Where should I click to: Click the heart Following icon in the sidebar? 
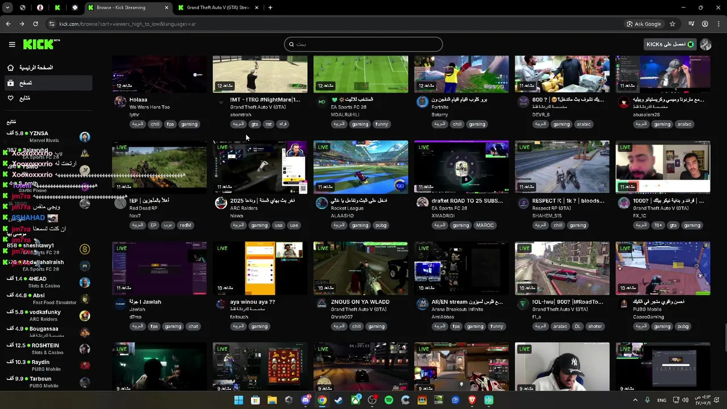click(x=10, y=98)
